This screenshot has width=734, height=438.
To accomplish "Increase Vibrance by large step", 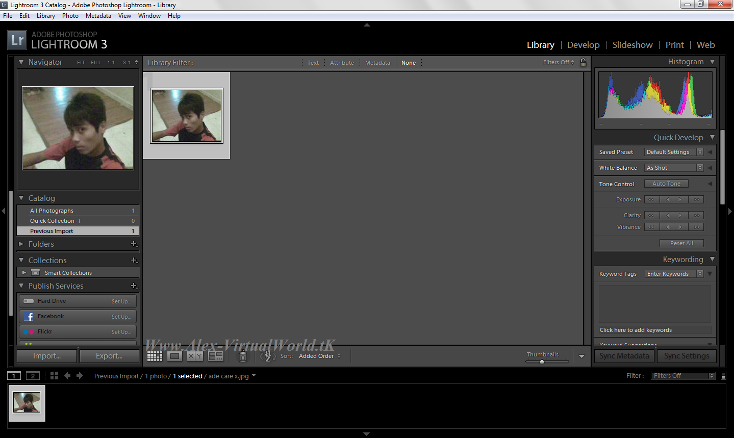I will (x=697, y=227).
